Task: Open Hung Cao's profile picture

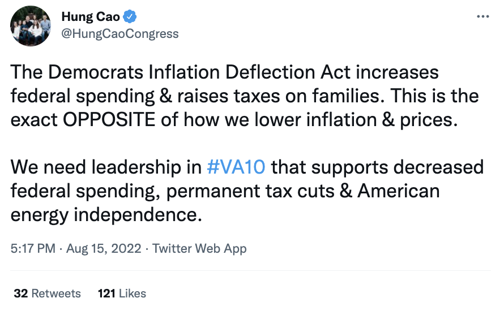Action: coord(31,26)
